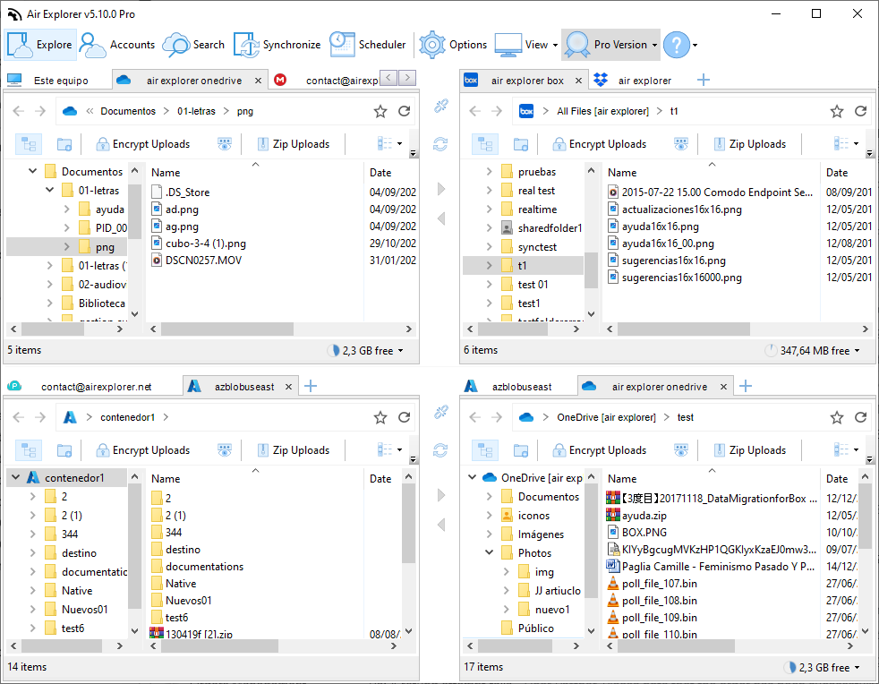
Task: Add a new tab in the bottom-right pane
Action: tap(745, 386)
